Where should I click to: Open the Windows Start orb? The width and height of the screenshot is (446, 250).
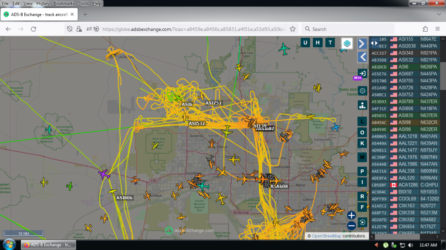[x=9, y=244]
